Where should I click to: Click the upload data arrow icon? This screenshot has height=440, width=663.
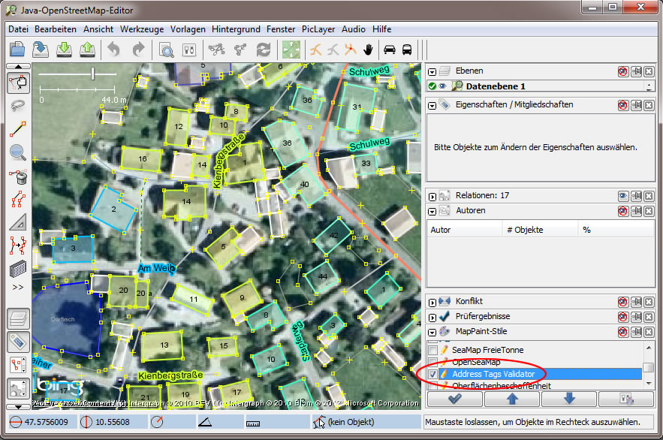pyautogui.click(x=88, y=50)
